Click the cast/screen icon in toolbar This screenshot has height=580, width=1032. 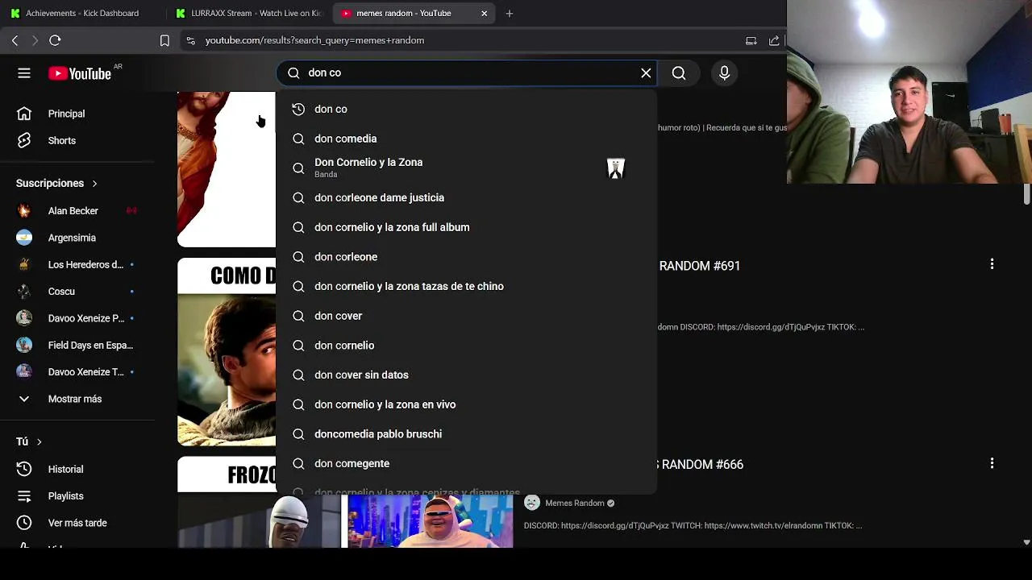(x=751, y=40)
